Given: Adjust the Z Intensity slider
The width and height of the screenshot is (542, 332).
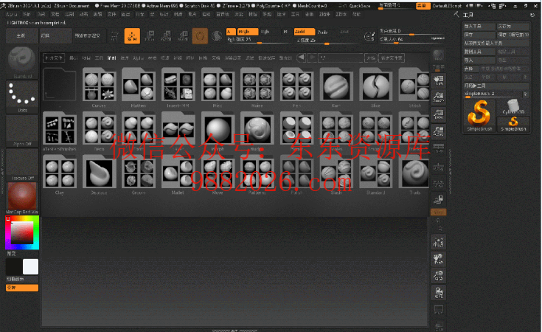Looking at the screenshot, I should click(328, 41).
